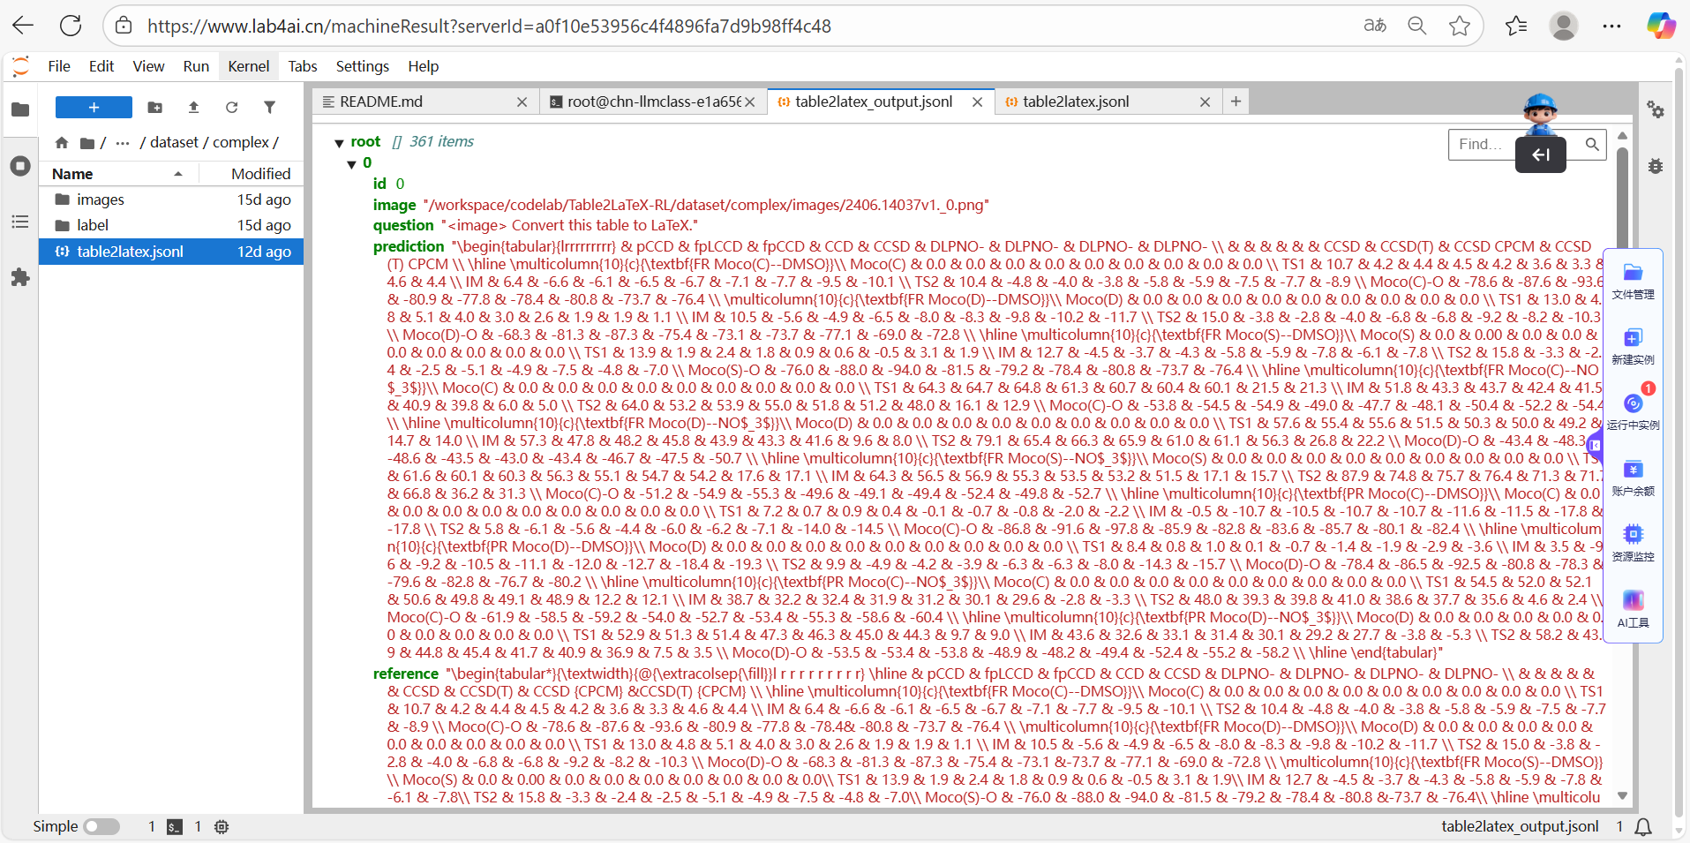Toggle the Simple interface mode switch
The height and width of the screenshot is (843, 1690).
click(101, 826)
